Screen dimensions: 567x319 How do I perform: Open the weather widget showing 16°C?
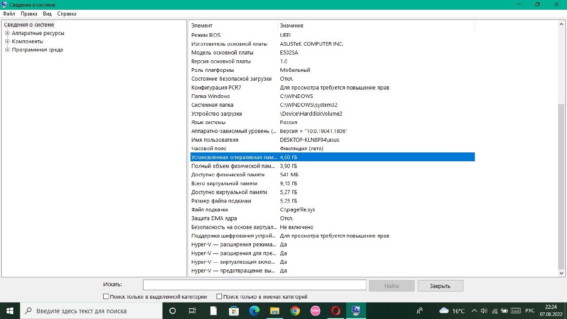pyautogui.click(x=452, y=311)
